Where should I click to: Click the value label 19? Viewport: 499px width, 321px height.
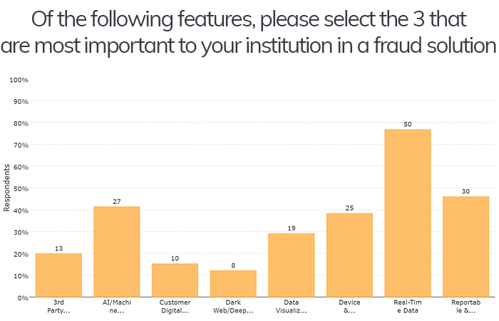point(292,228)
